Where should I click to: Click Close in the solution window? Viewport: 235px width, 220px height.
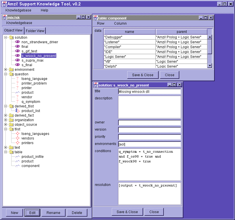coord(154,212)
